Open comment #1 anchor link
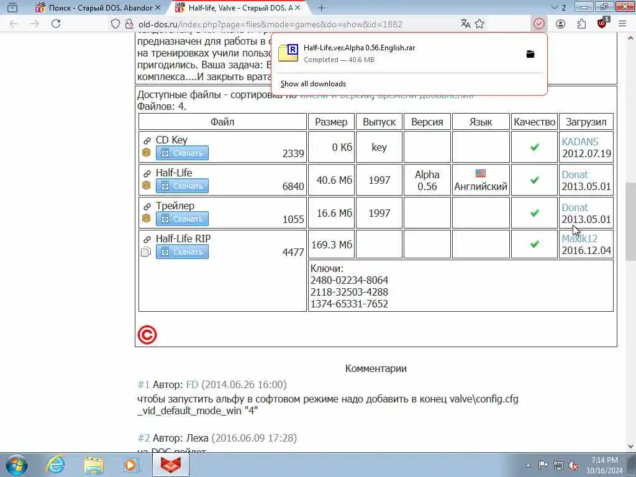Screen dimensions: 636x477 (143, 384)
